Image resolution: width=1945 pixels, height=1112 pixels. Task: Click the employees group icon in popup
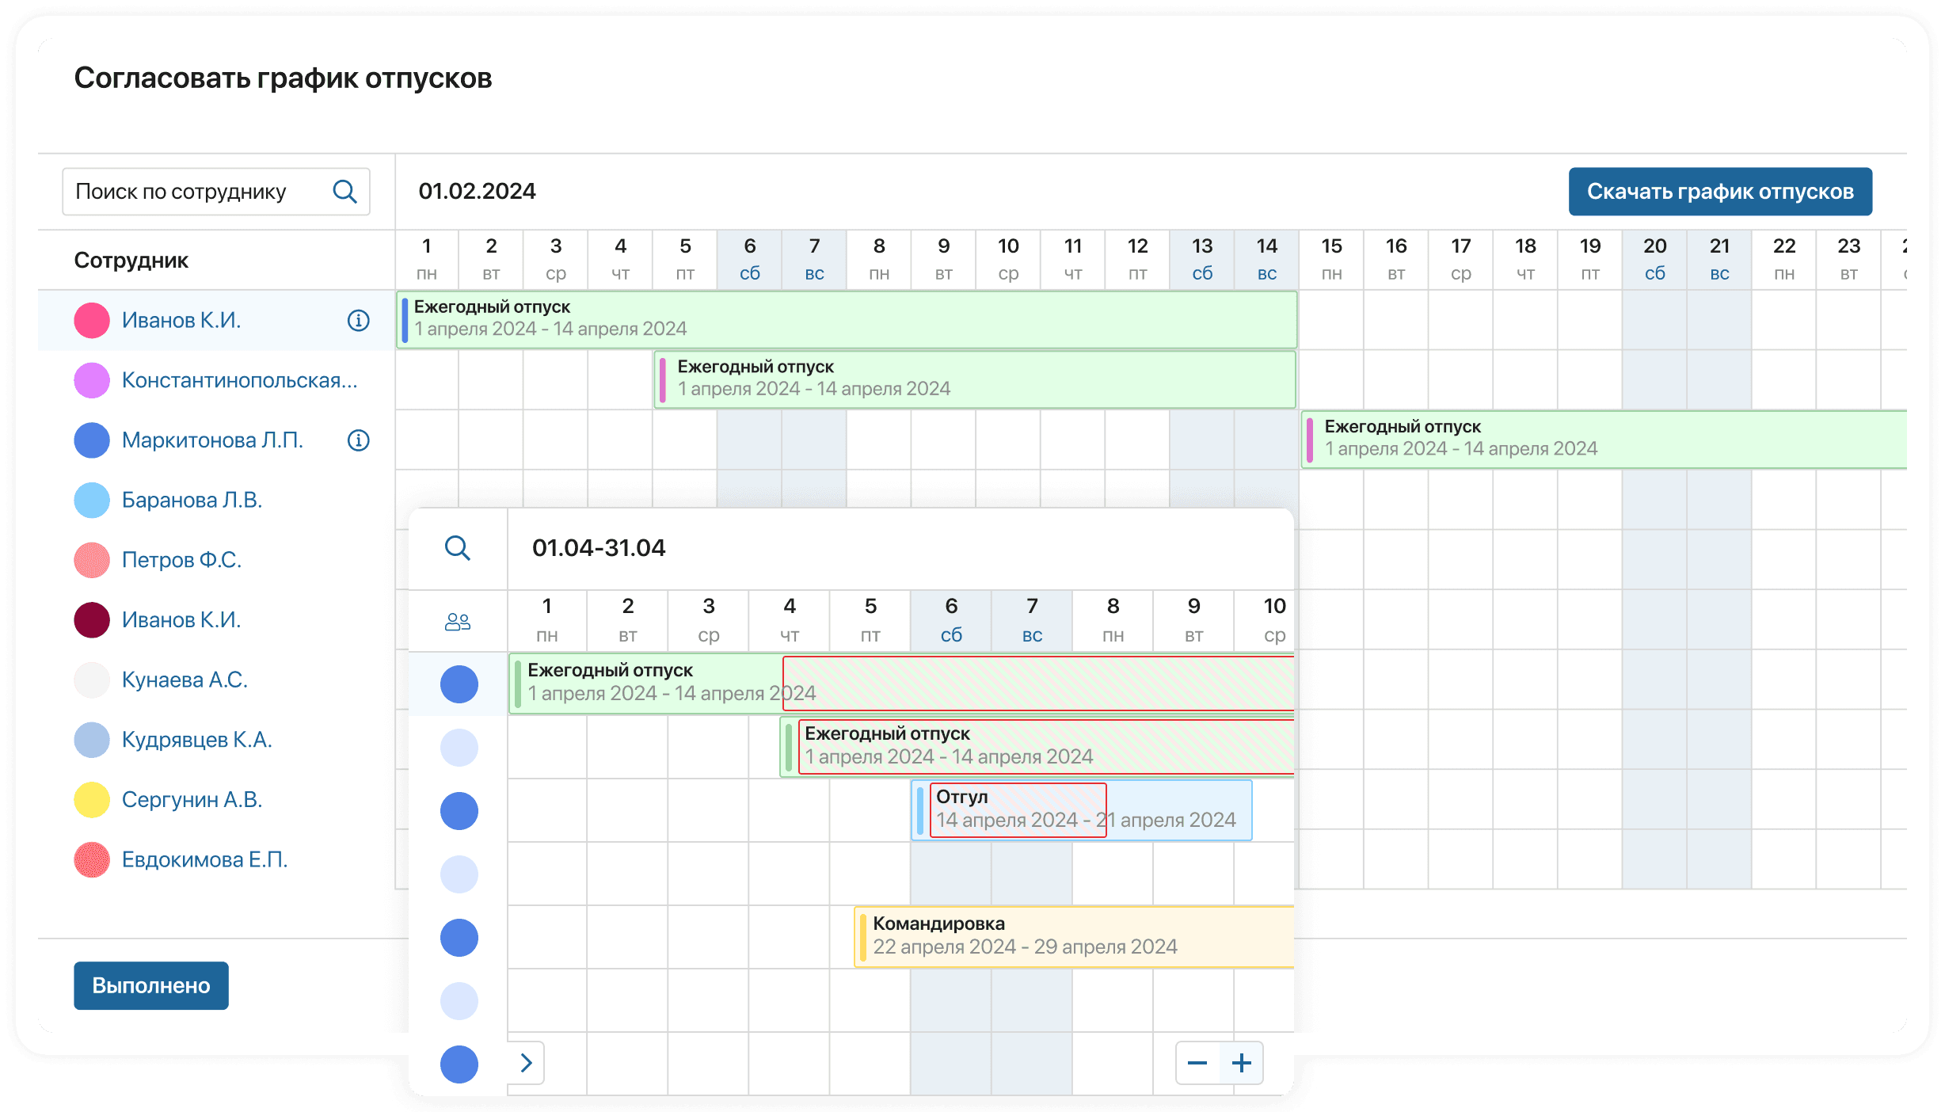tap(458, 622)
